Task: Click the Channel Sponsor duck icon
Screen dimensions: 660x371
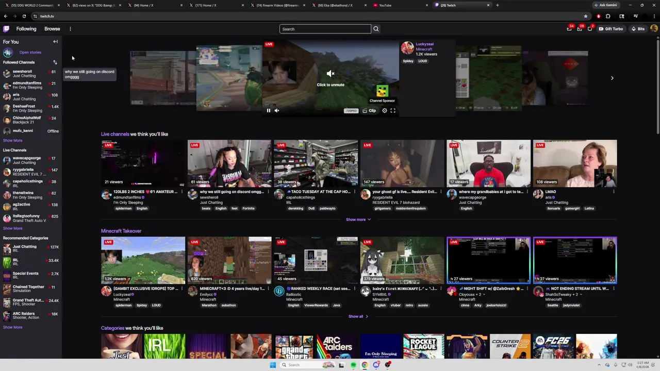Action: click(x=382, y=91)
